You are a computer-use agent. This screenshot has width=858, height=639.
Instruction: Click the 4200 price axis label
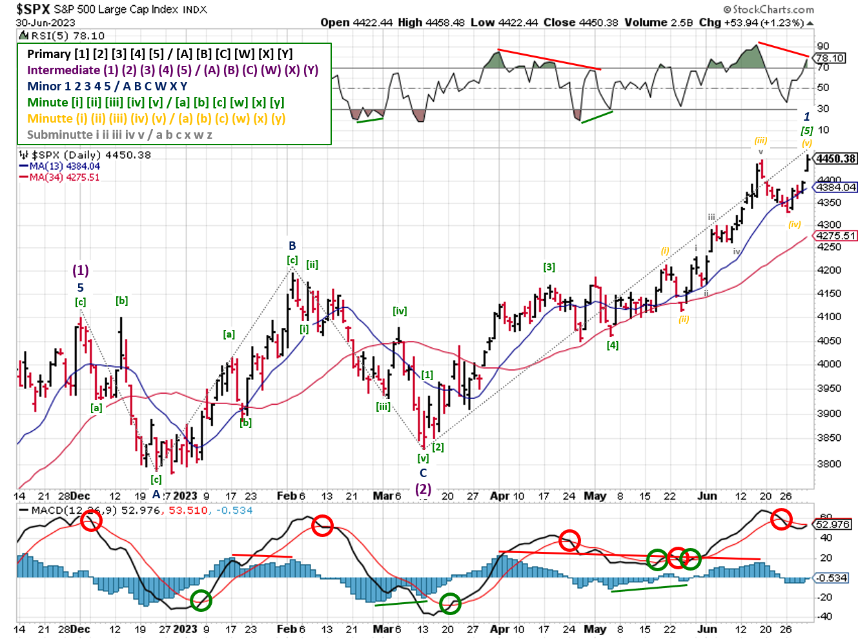(x=829, y=270)
